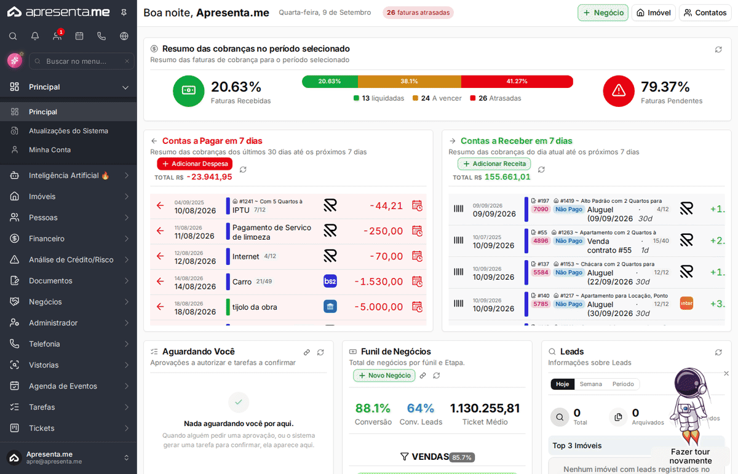Refresh the Leads panel
This screenshot has height=474, width=738.
[718, 352]
